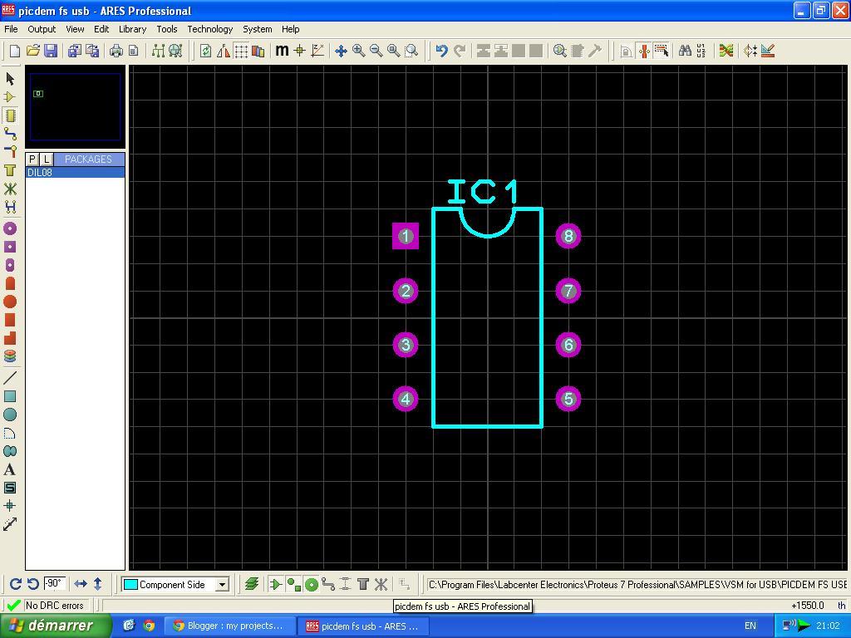851x638 pixels.
Task: Mirror horizontally using X-flip arrows
Action: [81, 584]
